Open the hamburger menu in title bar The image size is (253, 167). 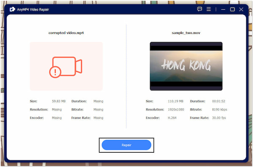[209, 9]
